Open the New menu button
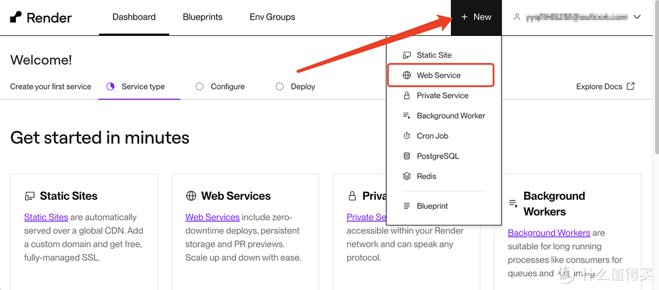 point(476,17)
